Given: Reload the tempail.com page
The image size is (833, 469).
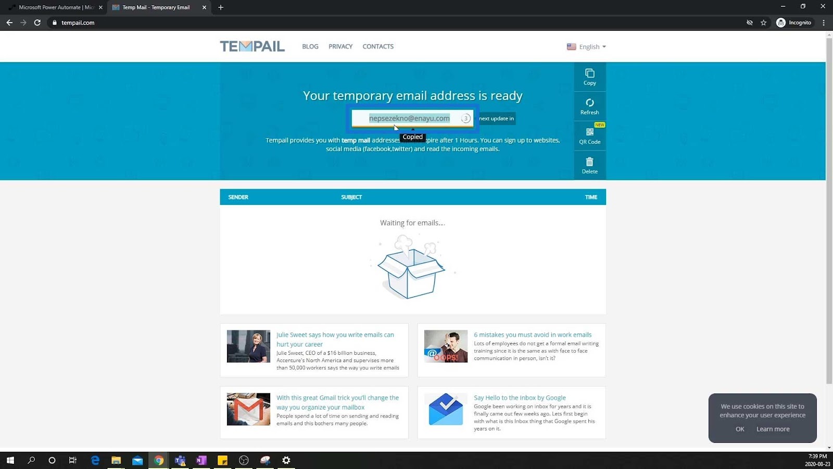Looking at the screenshot, I should click(37, 22).
